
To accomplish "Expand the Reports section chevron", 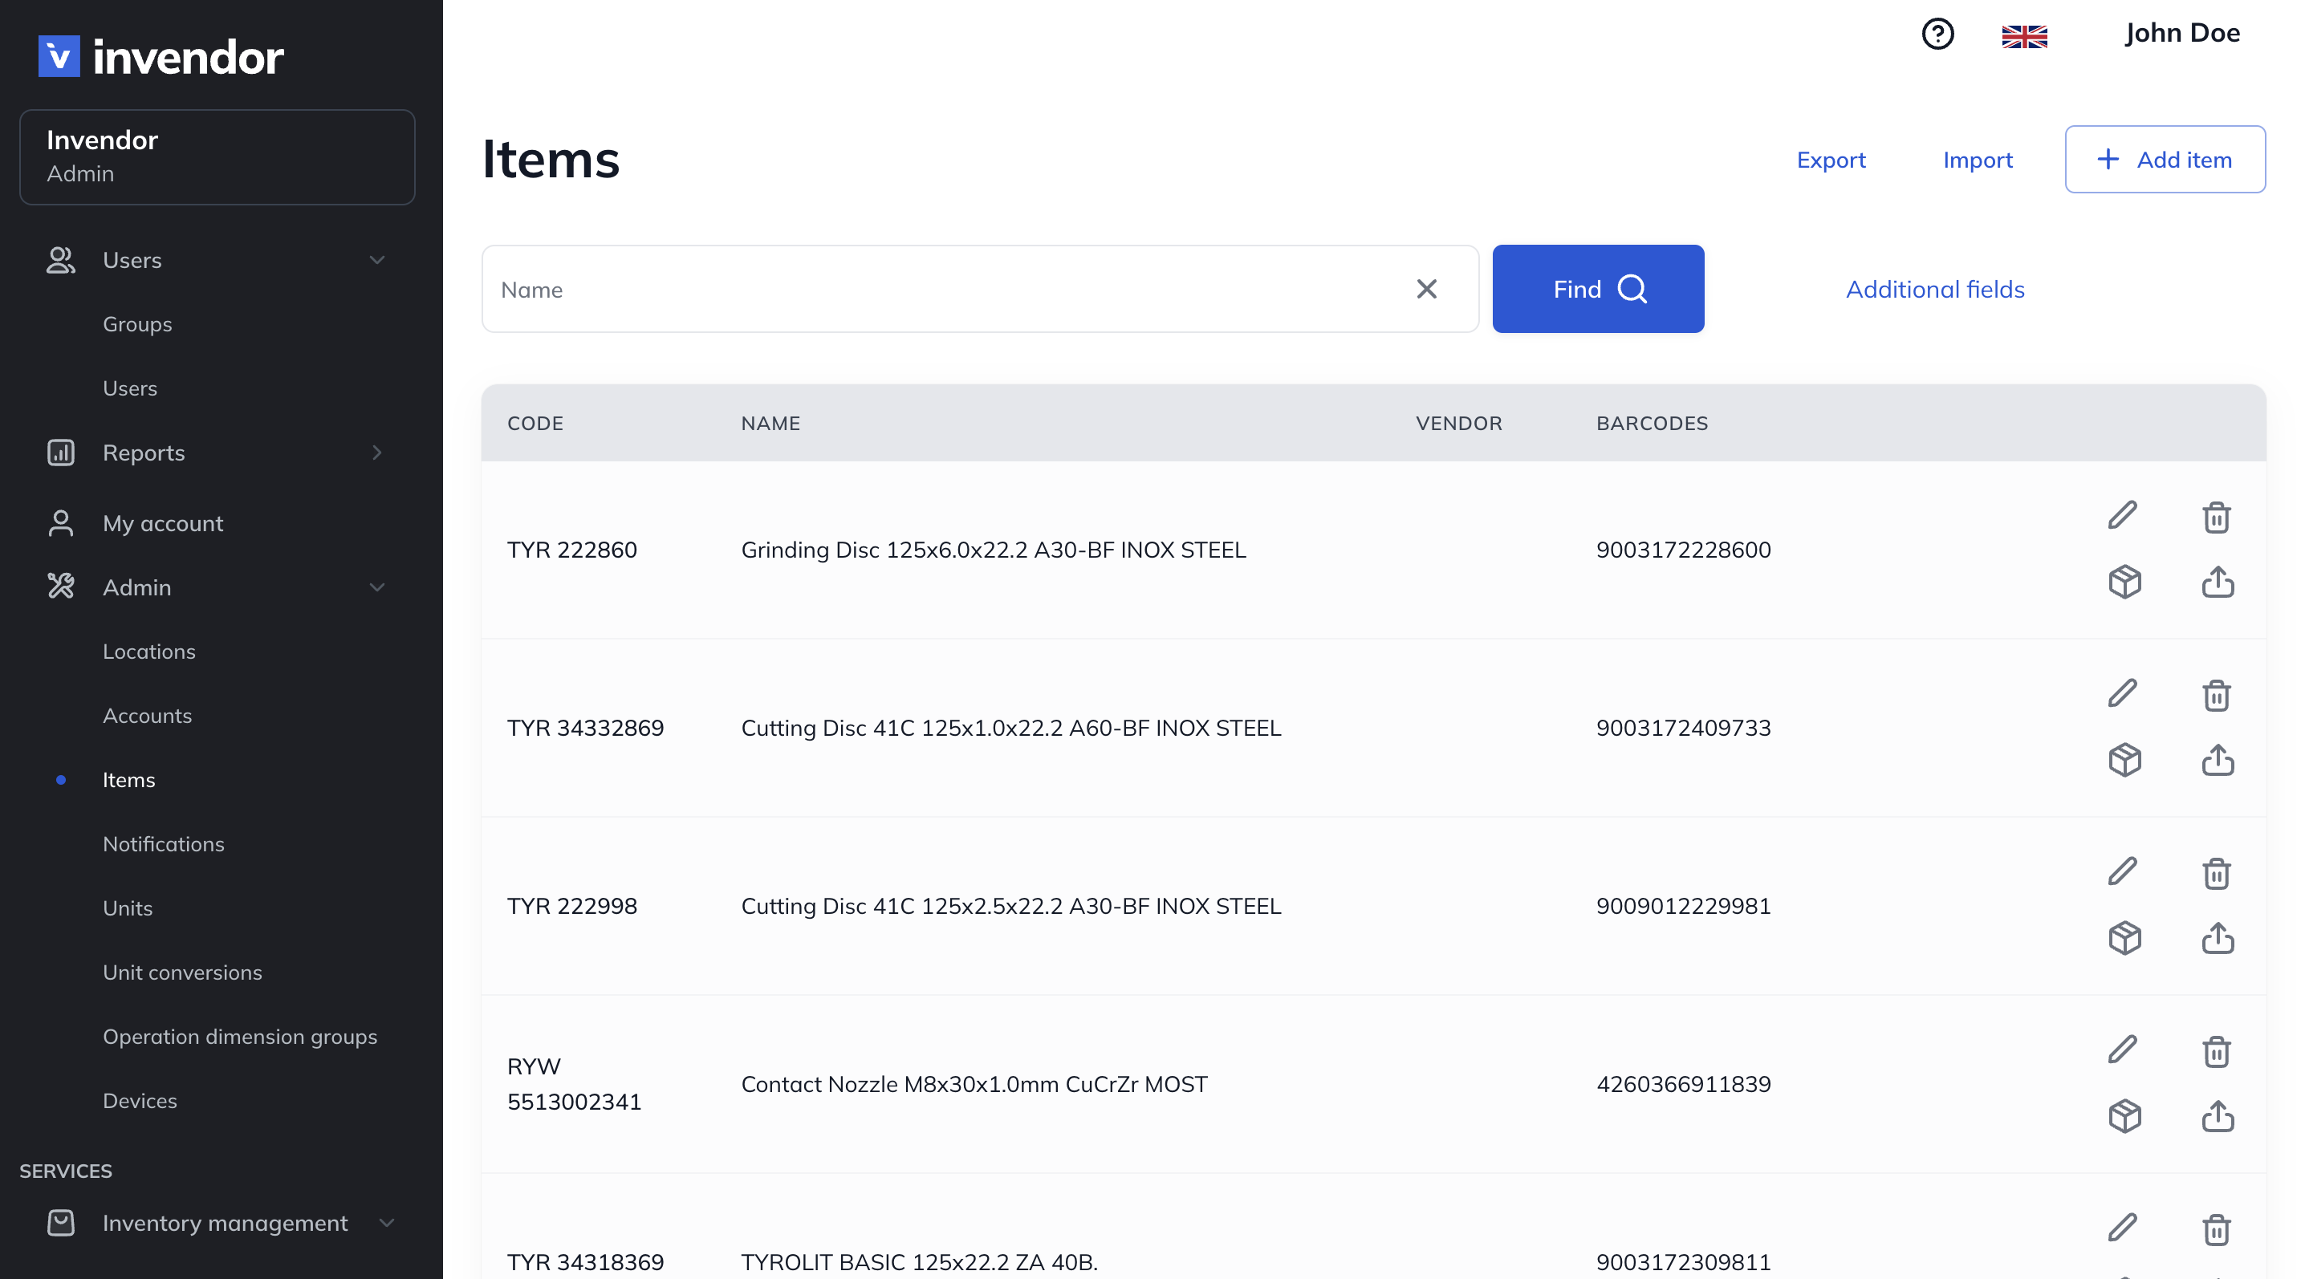I will coord(376,453).
